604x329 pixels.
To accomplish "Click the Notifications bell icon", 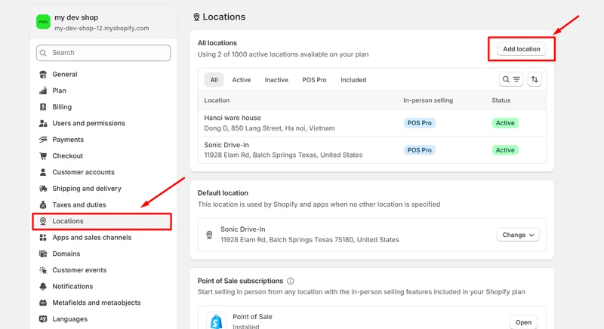I will pyautogui.click(x=43, y=286).
